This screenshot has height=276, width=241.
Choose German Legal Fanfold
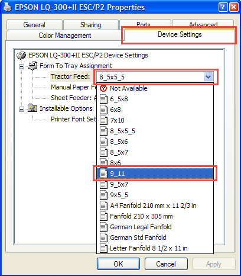click(x=155, y=227)
